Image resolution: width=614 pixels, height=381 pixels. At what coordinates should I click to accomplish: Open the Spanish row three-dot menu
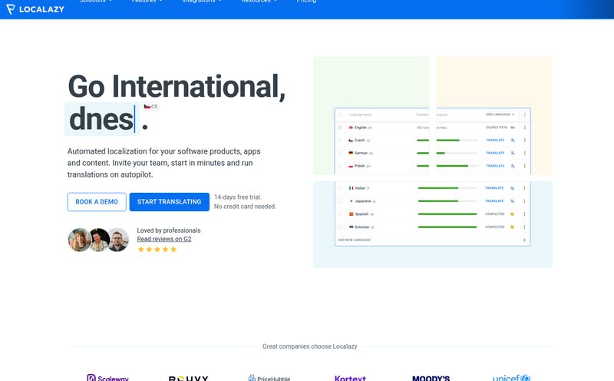pyautogui.click(x=524, y=214)
